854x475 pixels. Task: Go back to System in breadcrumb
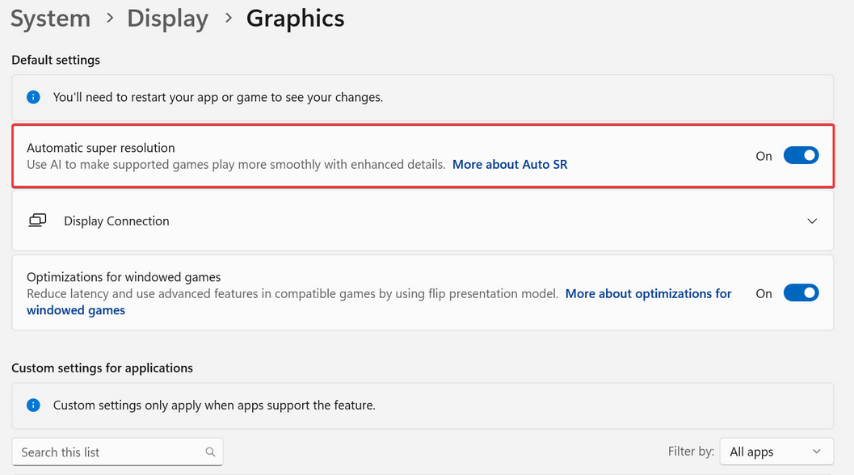point(50,19)
